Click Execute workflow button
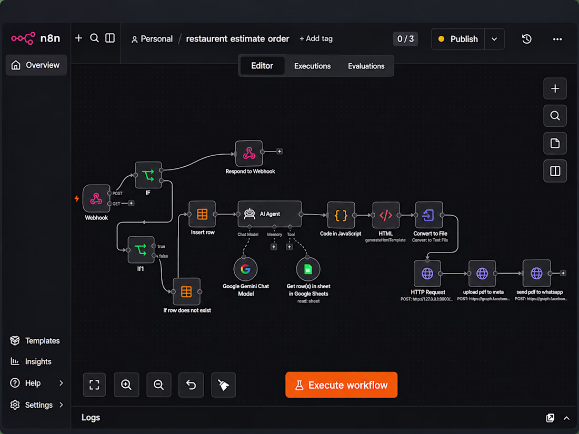 [x=341, y=385]
